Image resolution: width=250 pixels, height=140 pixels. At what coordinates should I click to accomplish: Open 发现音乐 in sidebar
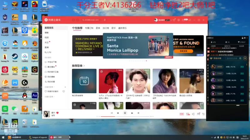pos(55,28)
